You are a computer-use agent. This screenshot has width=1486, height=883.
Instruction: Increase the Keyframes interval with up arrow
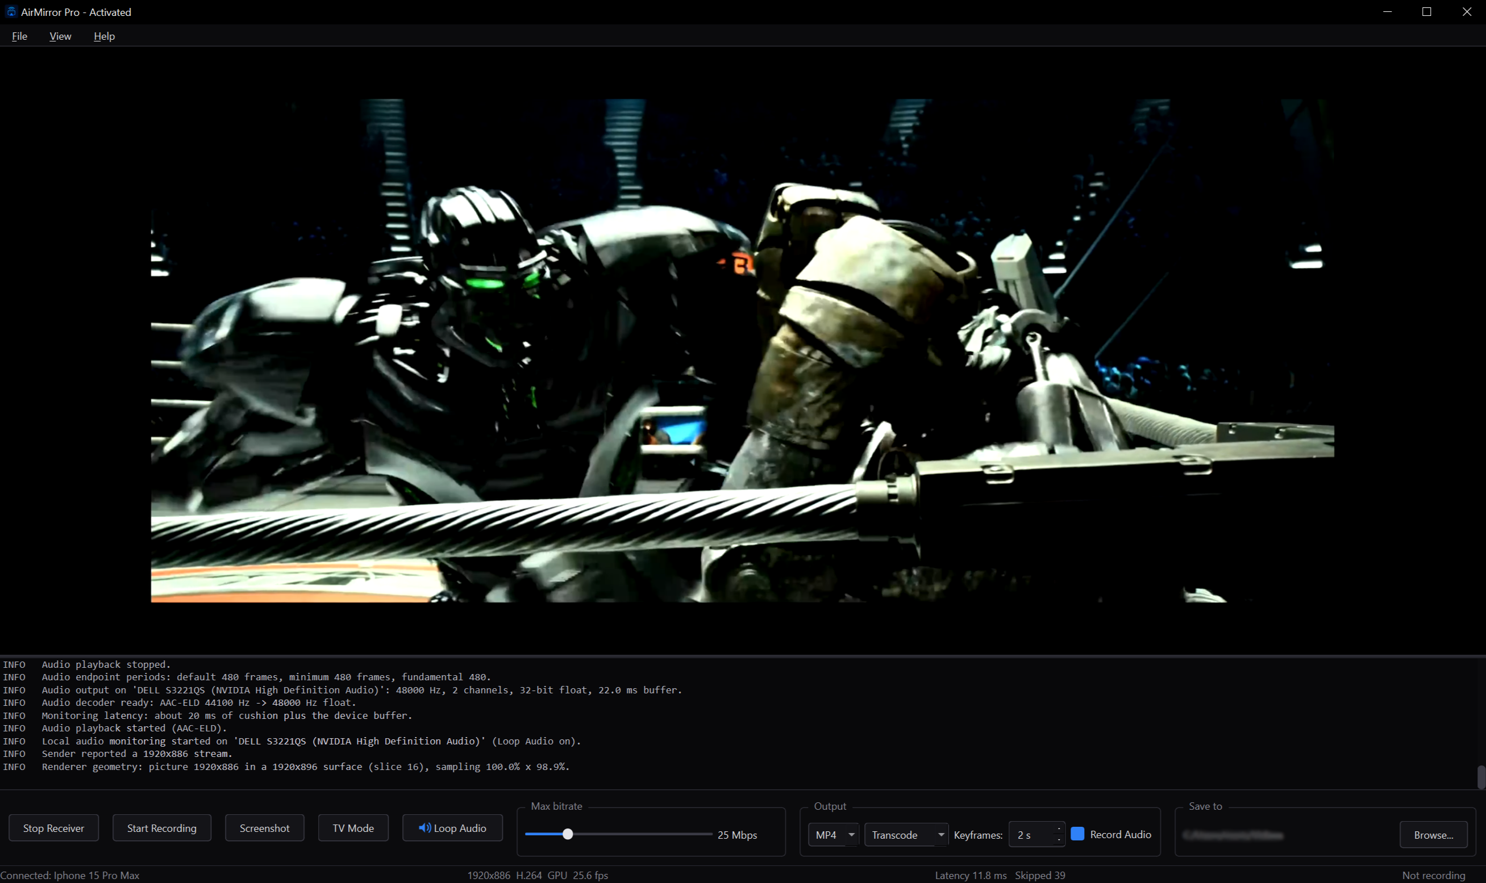point(1059,829)
